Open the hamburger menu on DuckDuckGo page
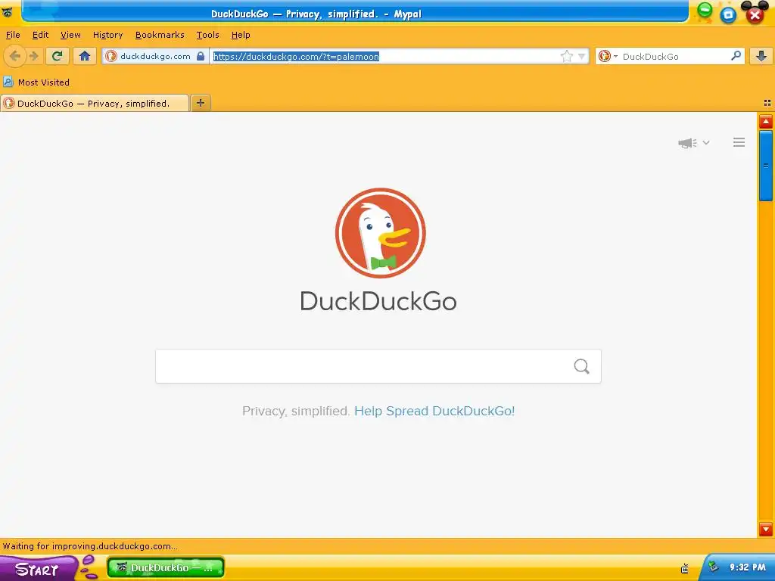 click(x=739, y=142)
